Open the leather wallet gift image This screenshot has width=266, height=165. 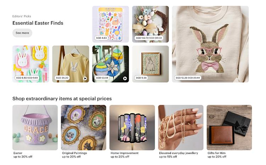[x=229, y=127]
